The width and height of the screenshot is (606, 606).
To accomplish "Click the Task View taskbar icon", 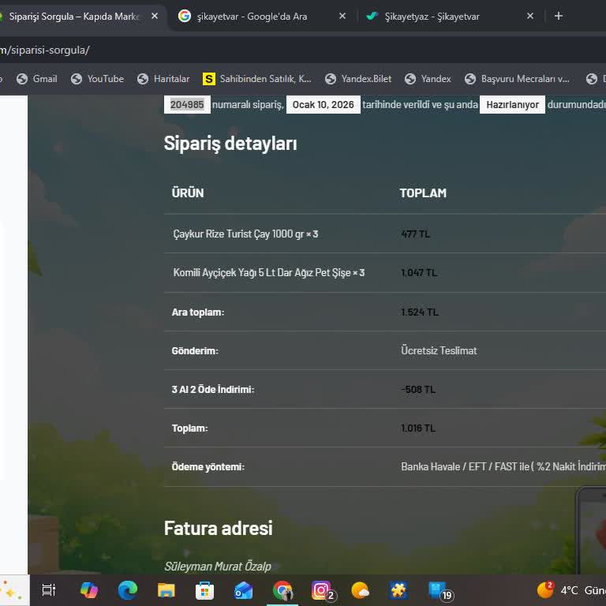I will [x=49, y=589].
